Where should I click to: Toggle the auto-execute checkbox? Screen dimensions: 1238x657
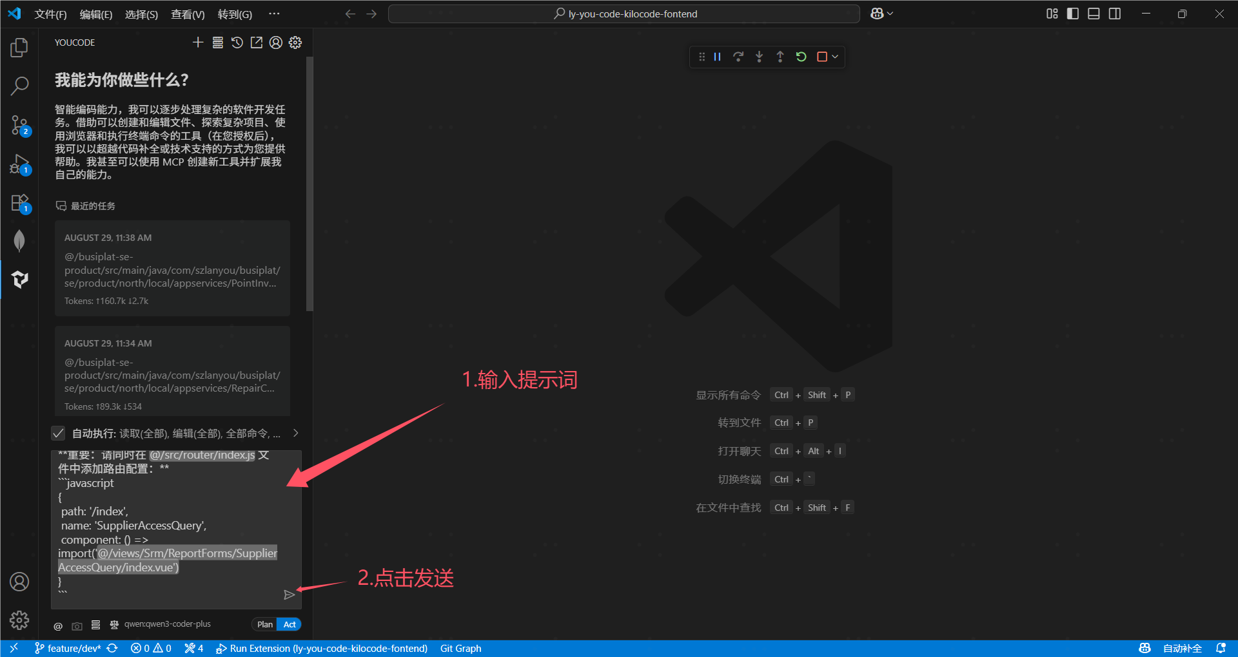point(58,433)
